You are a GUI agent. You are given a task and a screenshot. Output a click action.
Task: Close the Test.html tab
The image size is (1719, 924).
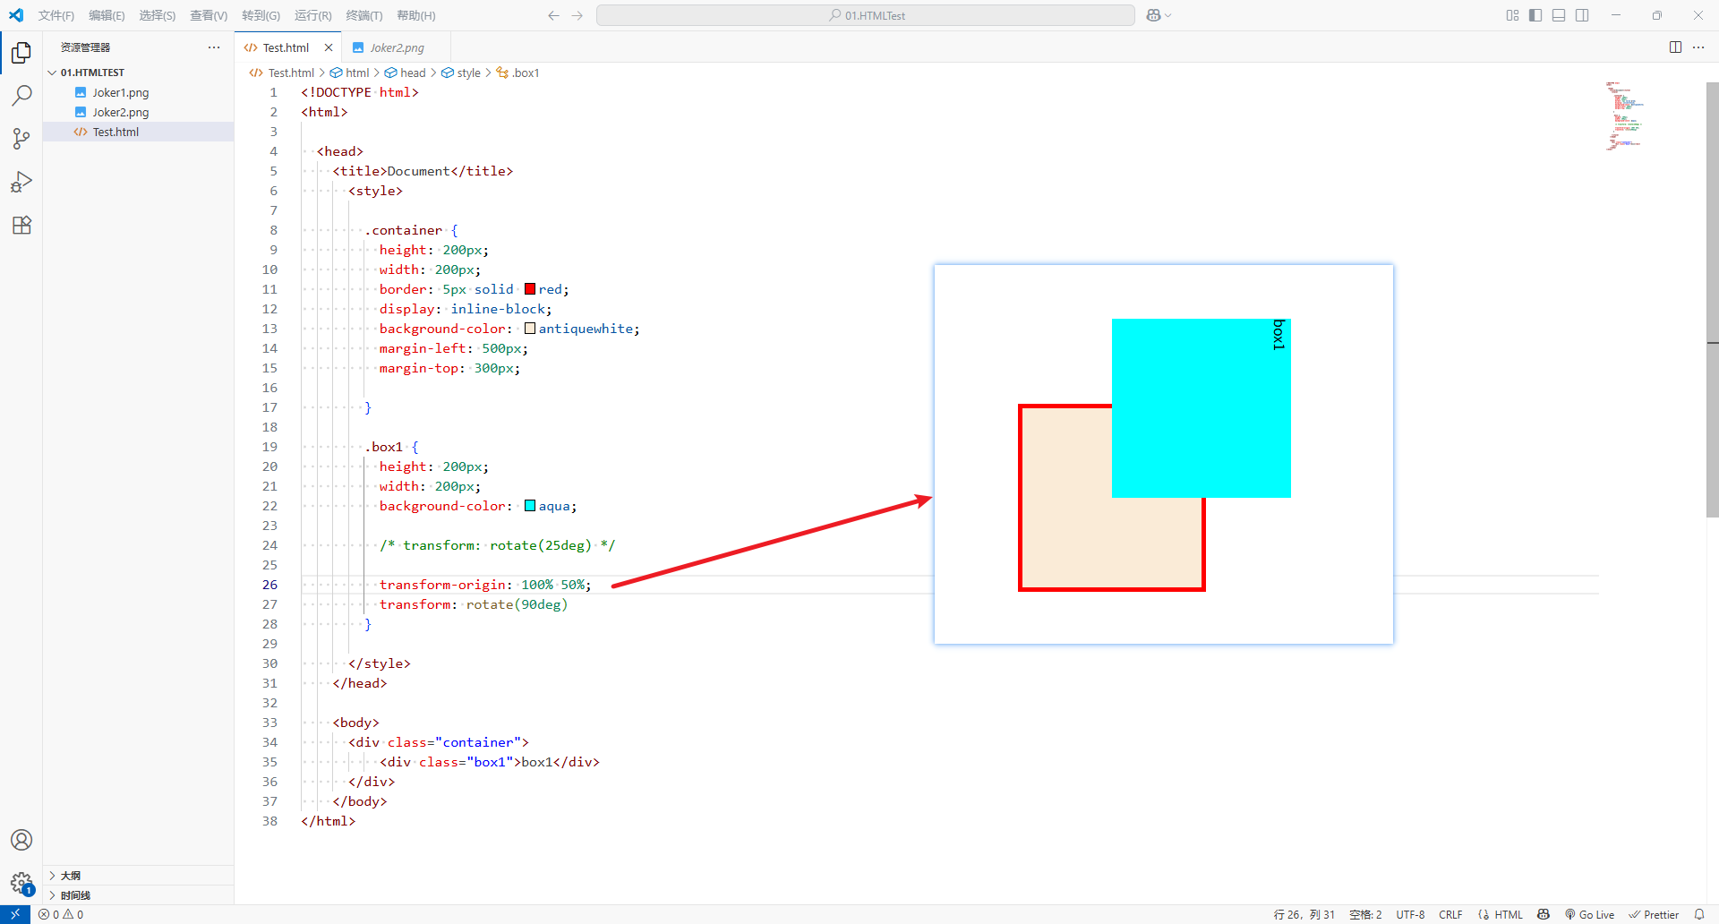(x=329, y=47)
